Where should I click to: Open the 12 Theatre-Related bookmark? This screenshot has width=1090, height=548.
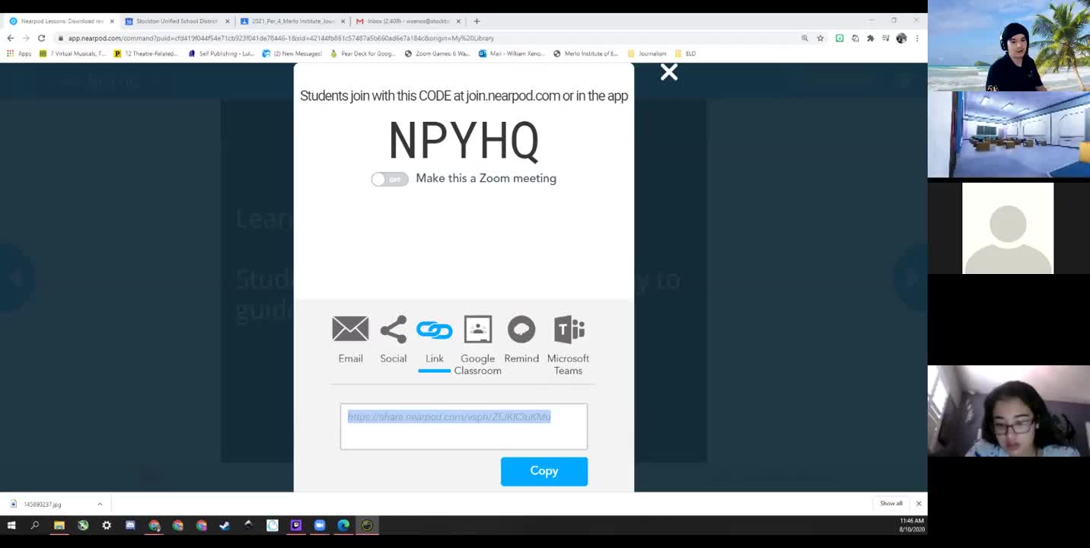tap(145, 54)
